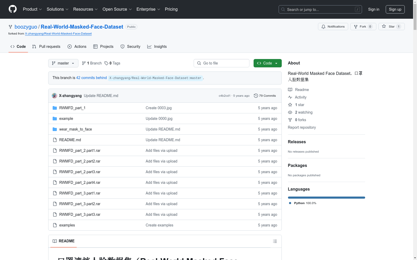The width and height of the screenshot is (417, 260).
Task: Click the Python language color dot
Action: tap(290, 203)
